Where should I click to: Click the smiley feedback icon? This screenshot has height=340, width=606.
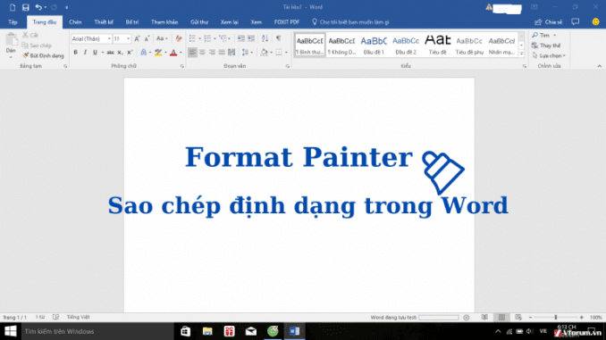point(595,22)
